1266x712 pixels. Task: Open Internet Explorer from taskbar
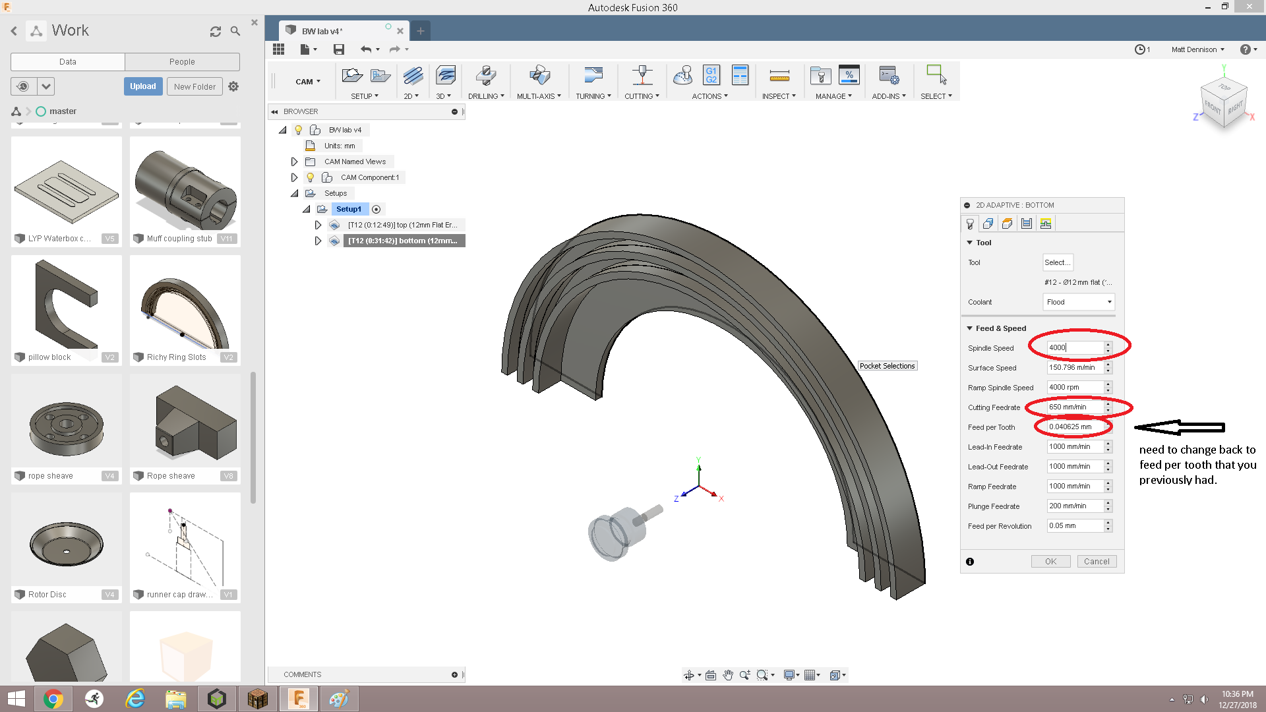[x=135, y=699]
